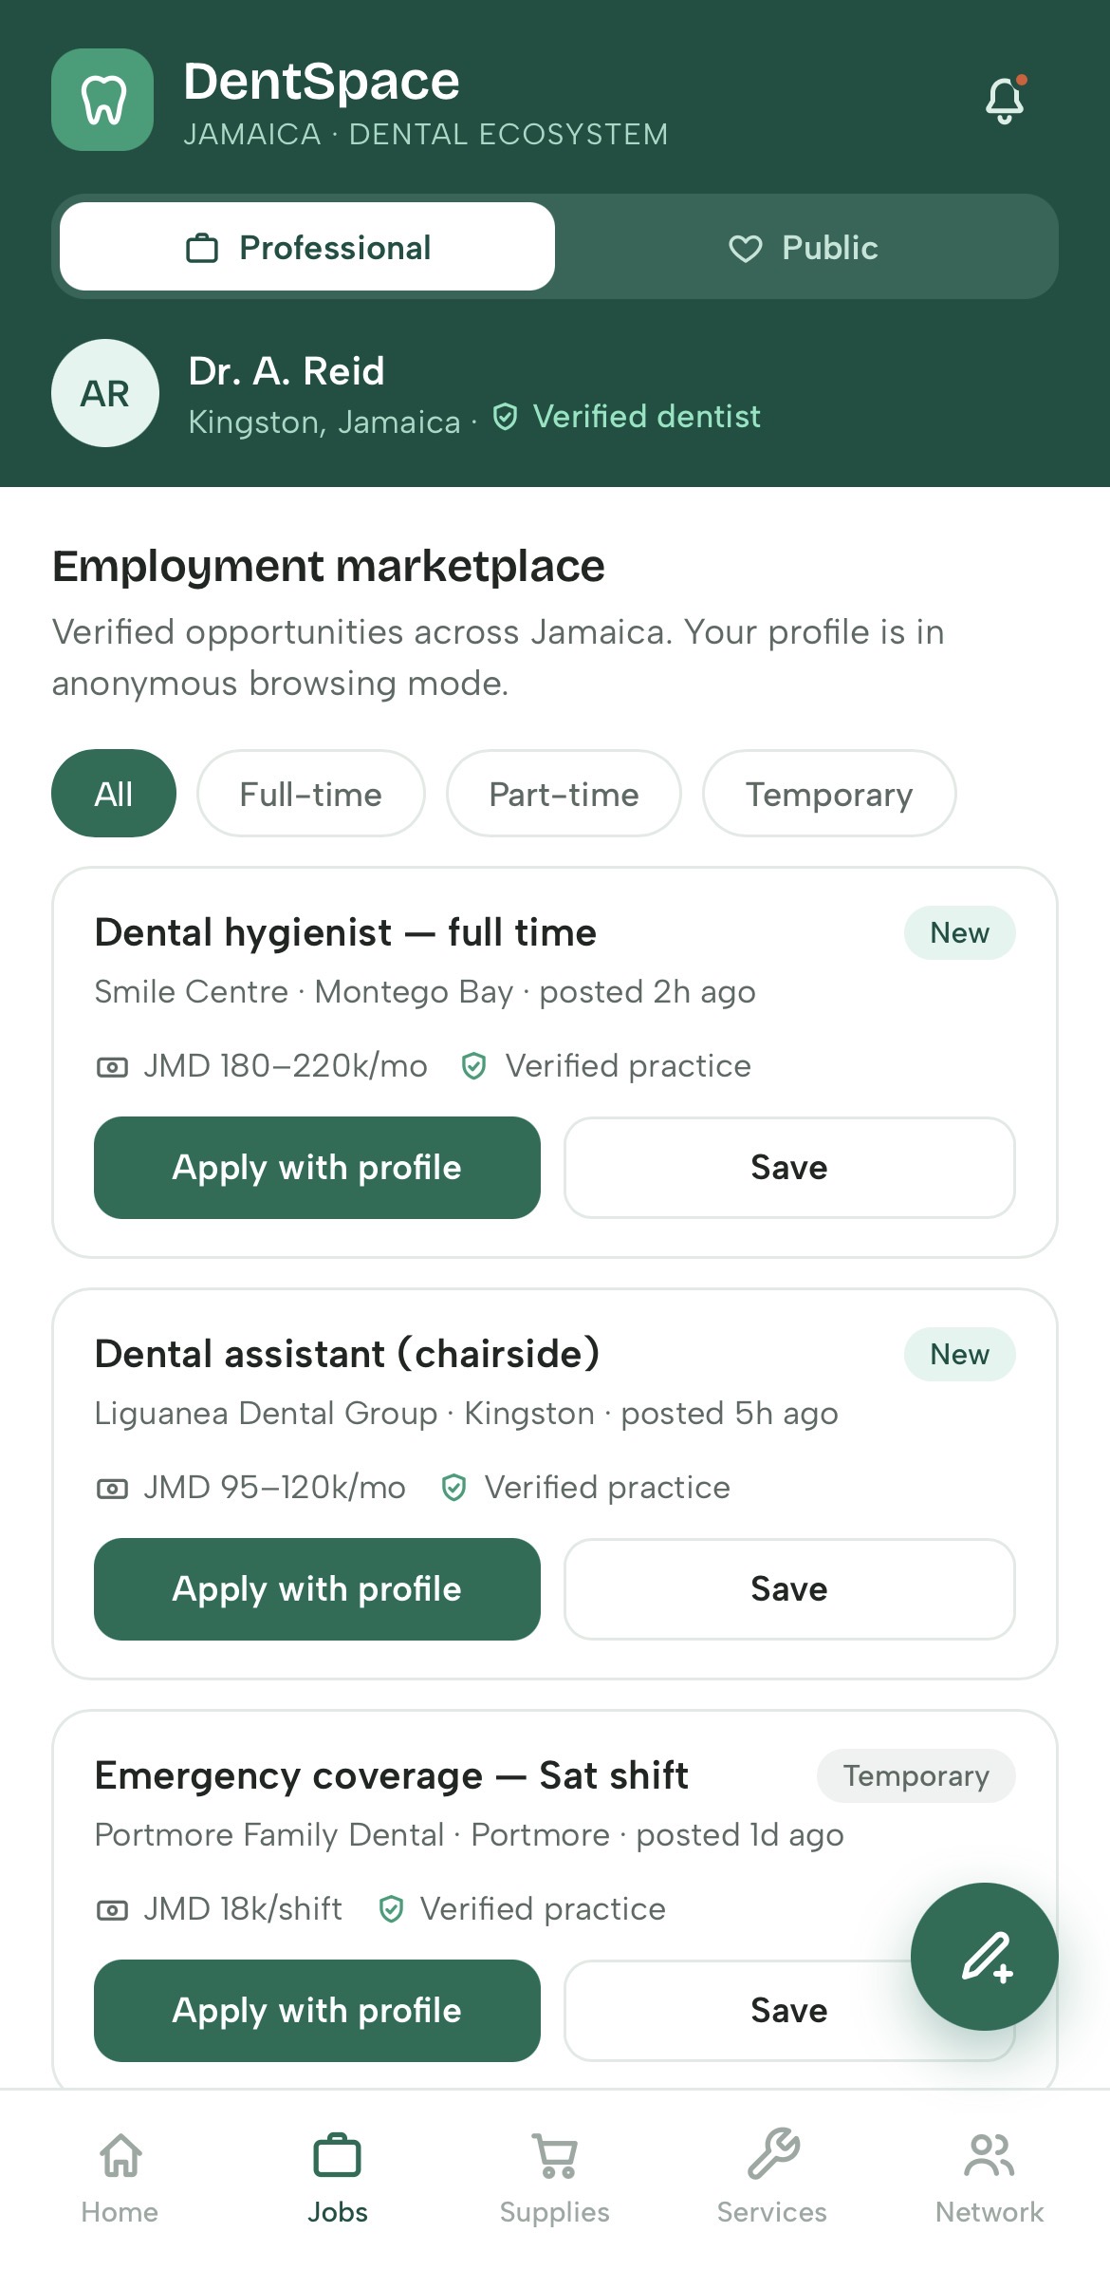1110x2270 pixels.
Task: Save the Dental assistant chairside job
Action: (789, 1589)
